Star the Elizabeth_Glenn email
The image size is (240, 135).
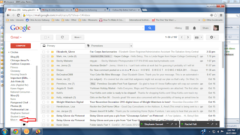point(48,52)
